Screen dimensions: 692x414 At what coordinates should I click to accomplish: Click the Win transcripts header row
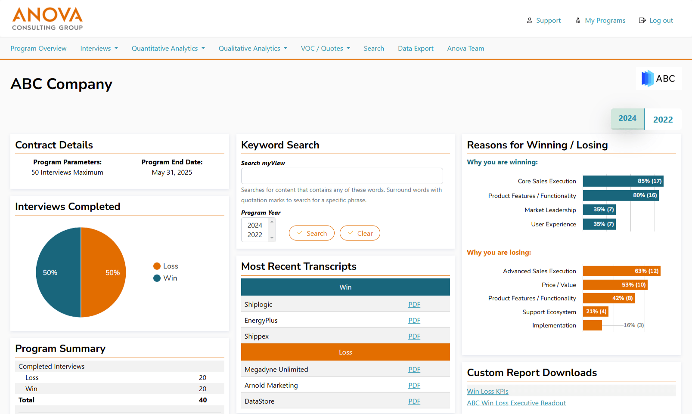click(345, 287)
